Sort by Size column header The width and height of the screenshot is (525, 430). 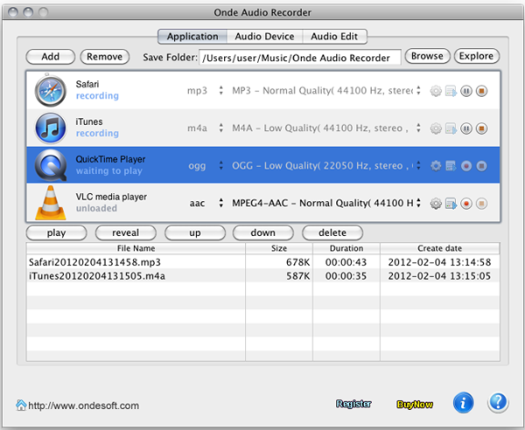tap(279, 248)
